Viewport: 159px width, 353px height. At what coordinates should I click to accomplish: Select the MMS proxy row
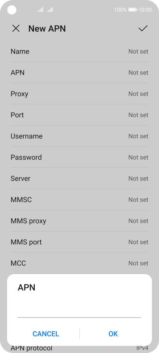79,221
